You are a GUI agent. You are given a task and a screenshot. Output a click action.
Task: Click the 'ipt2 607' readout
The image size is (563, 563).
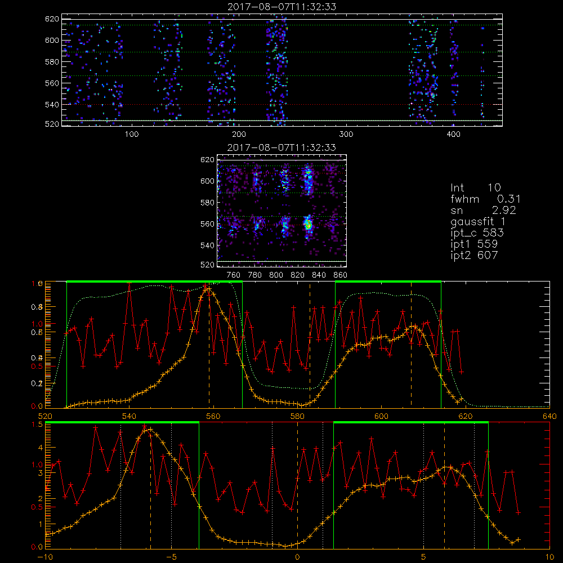point(474,255)
